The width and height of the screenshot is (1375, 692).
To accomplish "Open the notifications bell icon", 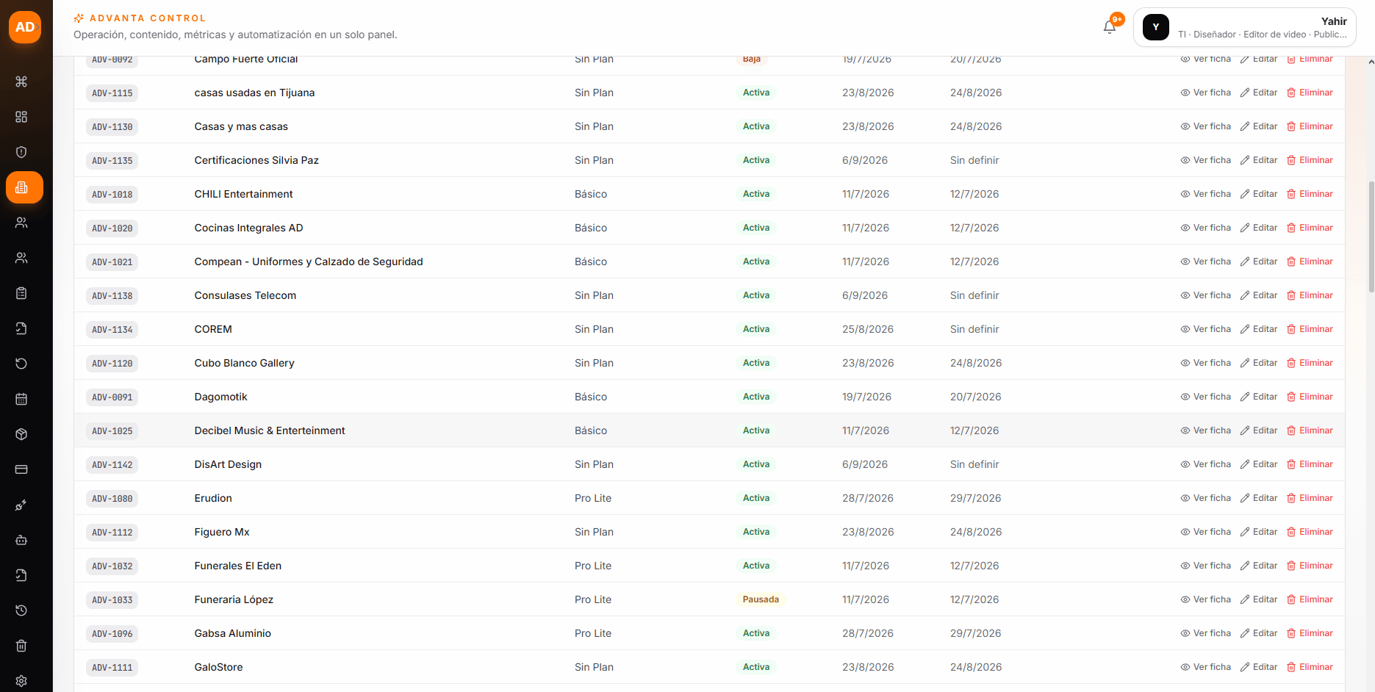I will coord(1110,27).
